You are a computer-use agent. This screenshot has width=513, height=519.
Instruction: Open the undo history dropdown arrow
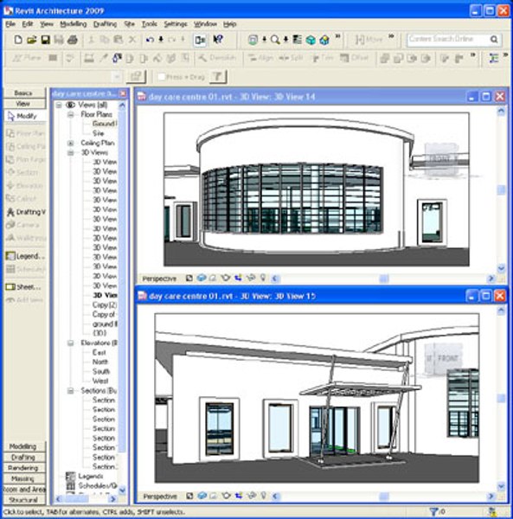[161, 40]
